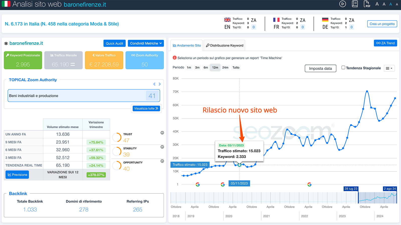
Task: Select the Andamento Sito tab
Action: tap(187, 46)
